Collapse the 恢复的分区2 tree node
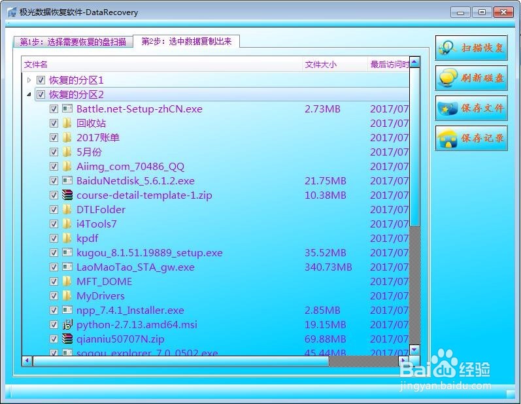The width and height of the screenshot is (521, 404). (x=29, y=95)
